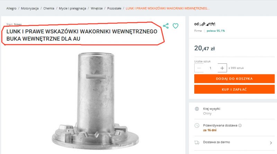Add product to favorites with heart icon
Screen dimensions: 277x154
click(176, 26)
